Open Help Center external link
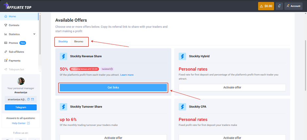 coord(21,123)
